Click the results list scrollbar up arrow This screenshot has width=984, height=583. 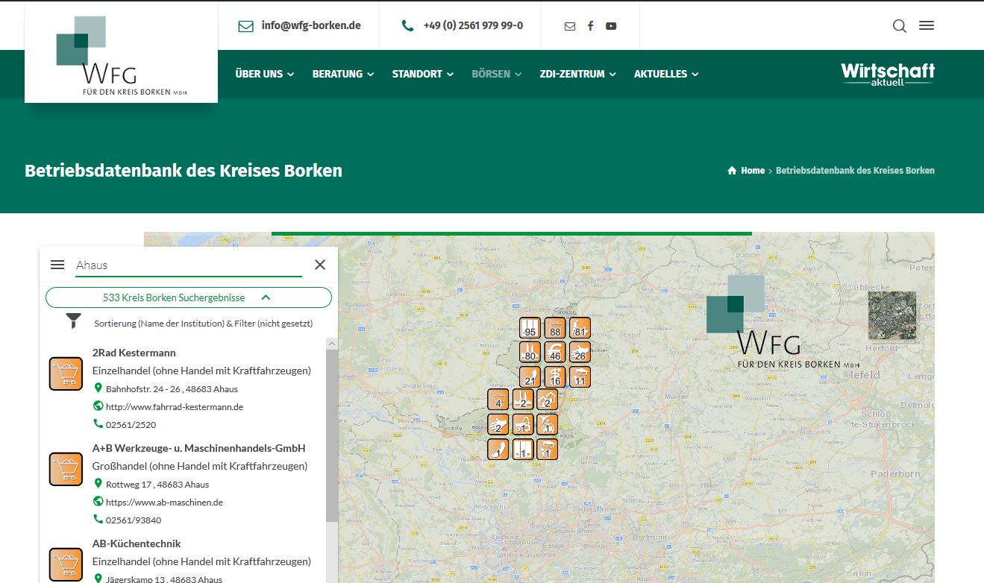pos(332,344)
